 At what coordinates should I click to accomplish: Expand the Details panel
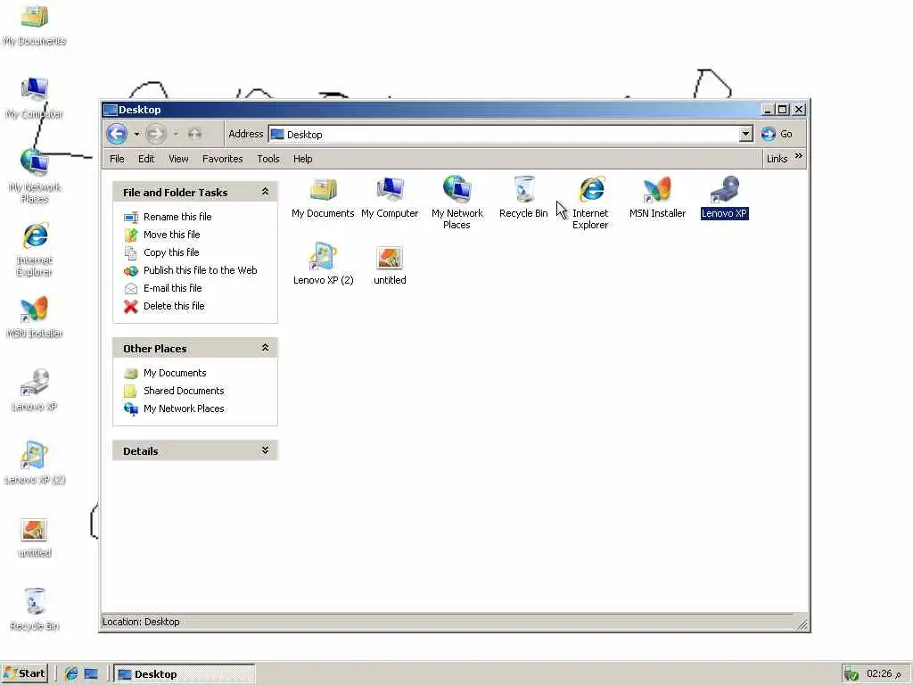[265, 450]
